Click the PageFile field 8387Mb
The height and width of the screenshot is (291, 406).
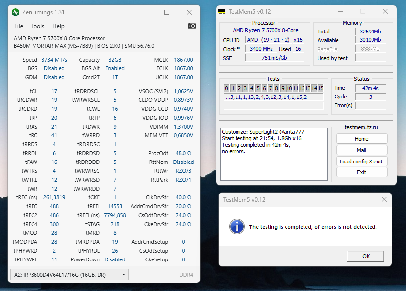(x=371, y=49)
